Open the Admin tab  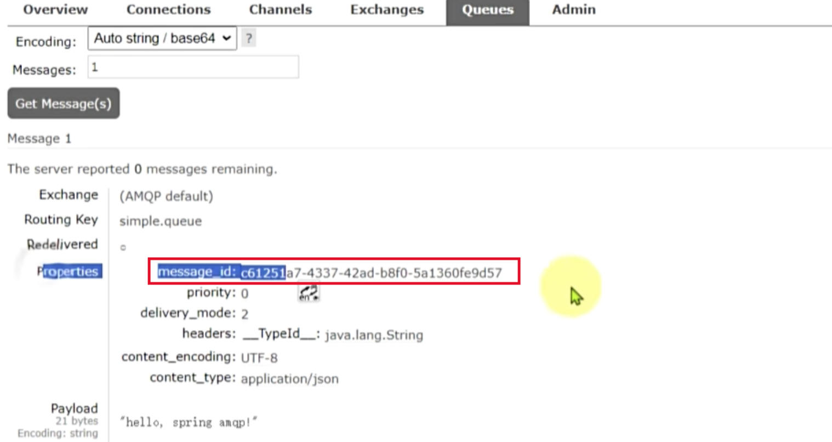click(573, 10)
